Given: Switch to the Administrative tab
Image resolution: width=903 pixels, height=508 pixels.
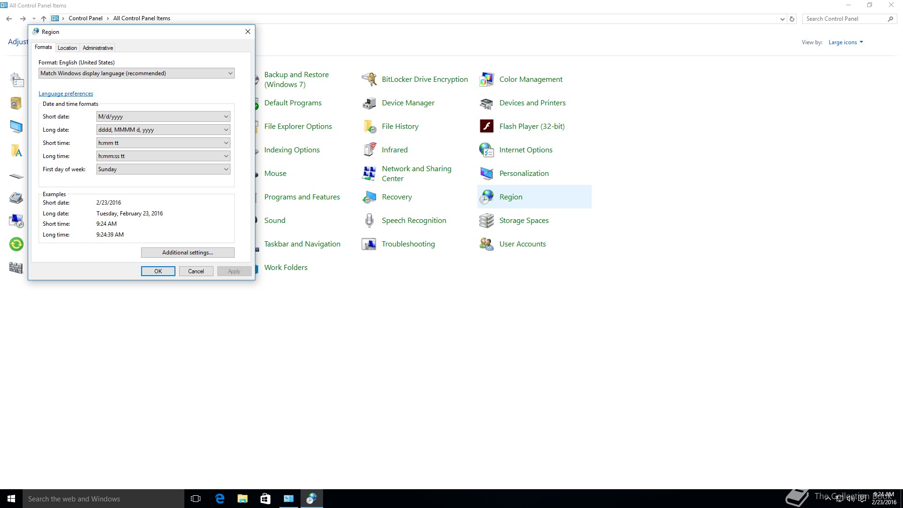Looking at the screenshot, I should coord(98,48).
